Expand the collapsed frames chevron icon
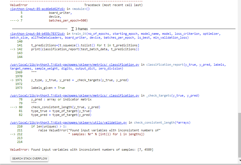This screenshot has height=165, width=241. tap(73, 29)
